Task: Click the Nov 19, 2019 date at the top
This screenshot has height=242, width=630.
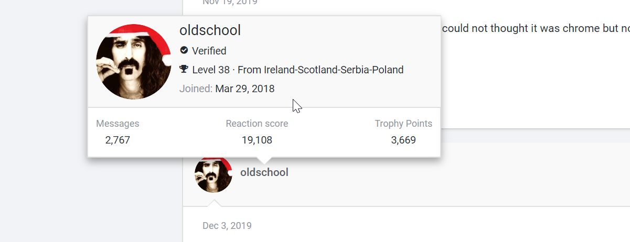Action: (x=230, y=2)
